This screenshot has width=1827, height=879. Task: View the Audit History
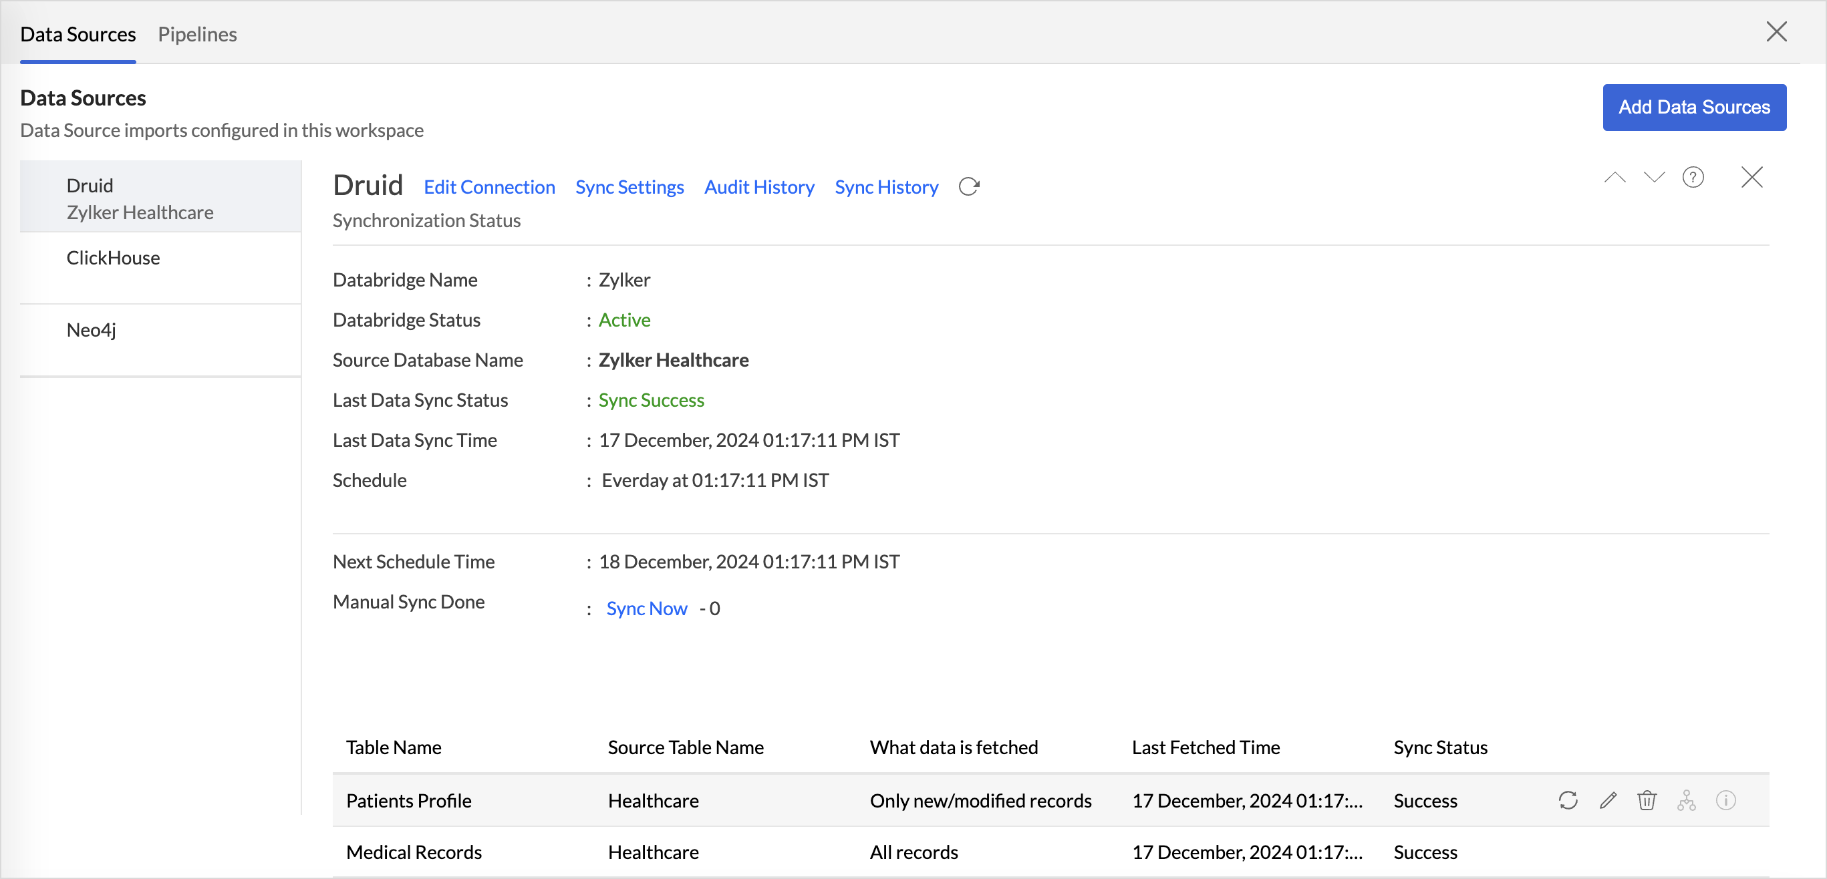(759, 187)
